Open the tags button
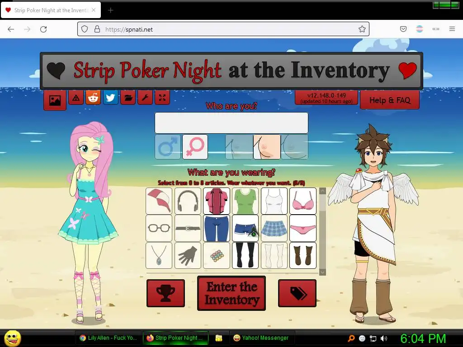This screenshot has width=463, height=347. [297, 293]
